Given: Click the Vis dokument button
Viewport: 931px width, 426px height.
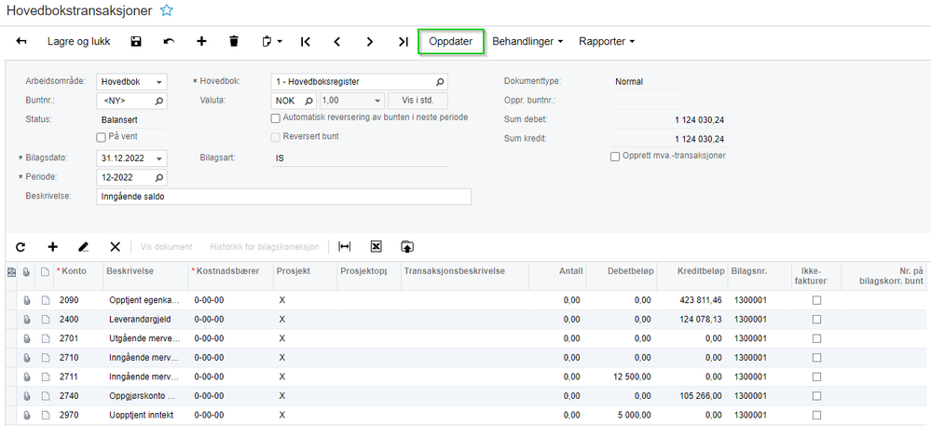Looking at the screenshot, I should click(x=166, y=247).
